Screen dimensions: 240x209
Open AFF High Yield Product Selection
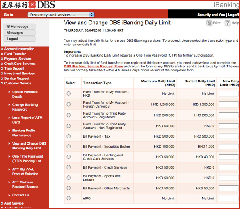pos(25,172)
